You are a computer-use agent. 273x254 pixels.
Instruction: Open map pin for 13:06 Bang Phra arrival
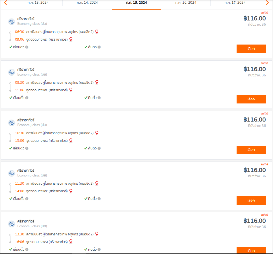pos(71,140)
